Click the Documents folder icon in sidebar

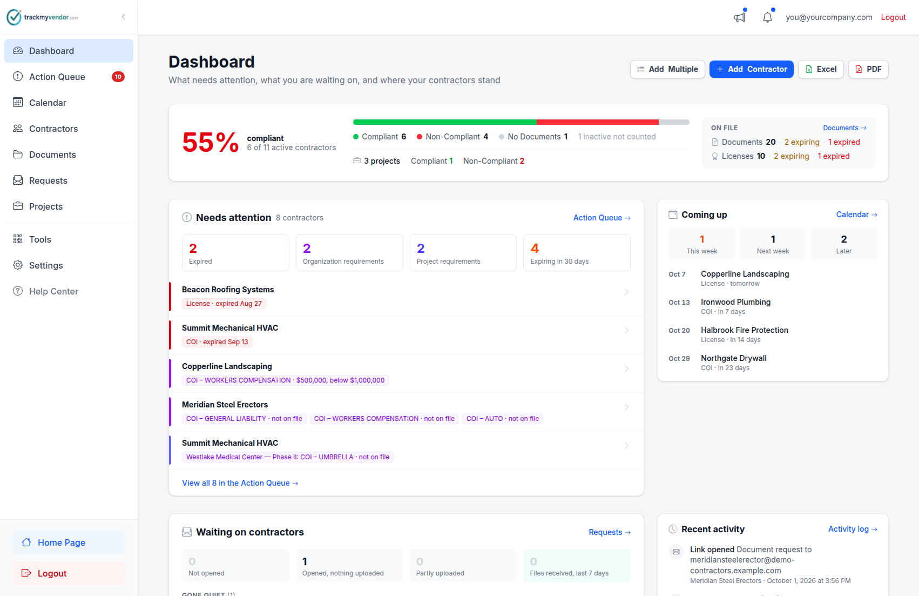point(18,155)
